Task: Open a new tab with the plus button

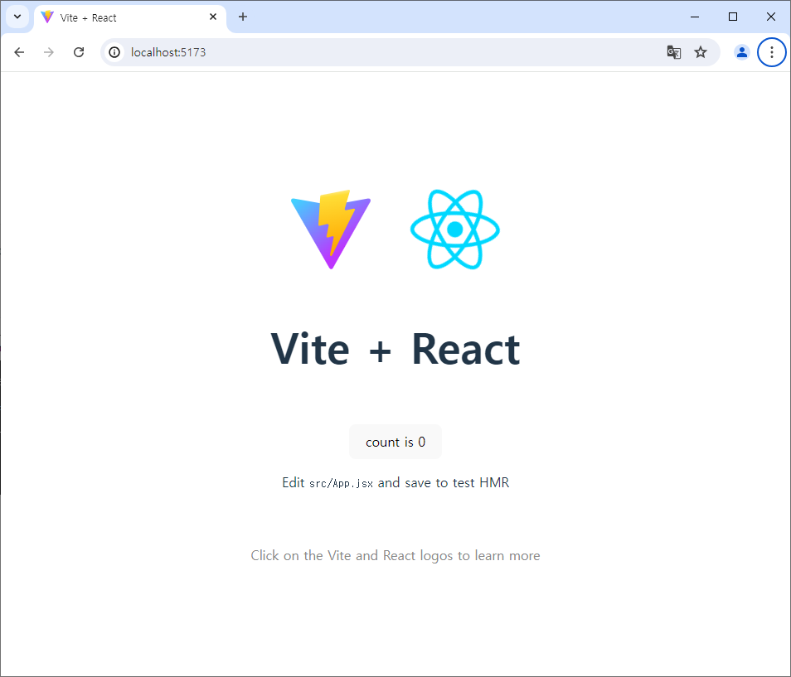Action: click(x=243, y=17)
